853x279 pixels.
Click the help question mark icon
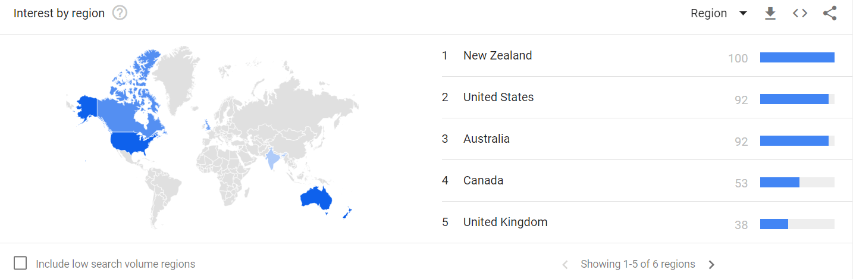pos(120,13)
